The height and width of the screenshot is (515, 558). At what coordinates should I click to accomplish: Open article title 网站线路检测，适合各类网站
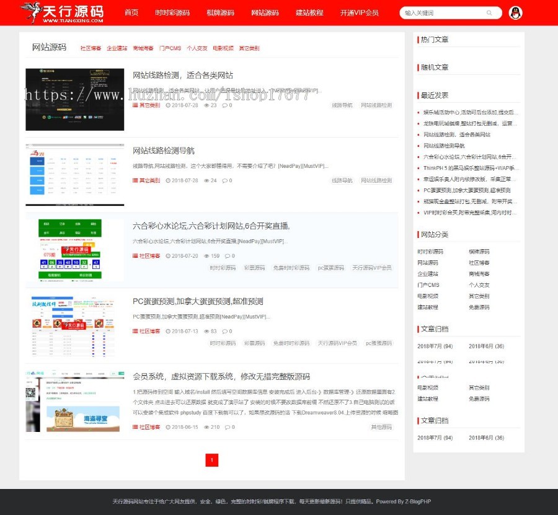(x=183, y=76)
